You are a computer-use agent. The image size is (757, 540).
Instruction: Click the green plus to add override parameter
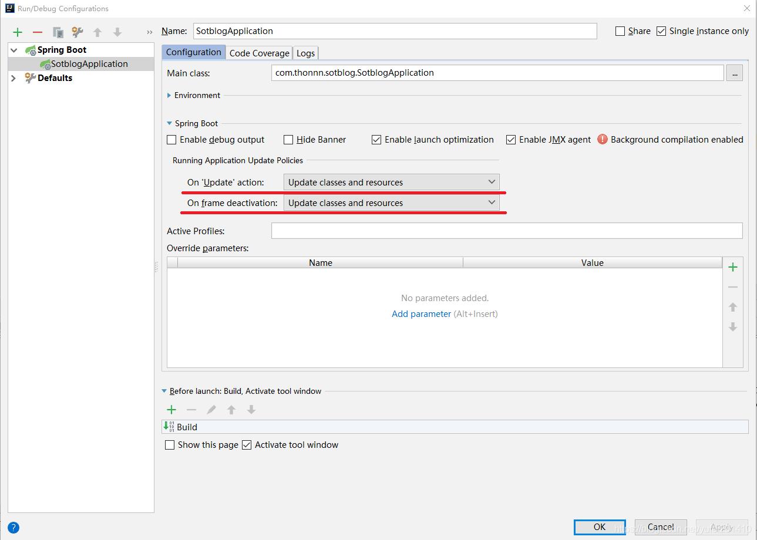point(733,268)
